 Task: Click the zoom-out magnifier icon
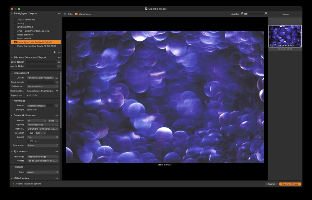(x=242, y=14)
